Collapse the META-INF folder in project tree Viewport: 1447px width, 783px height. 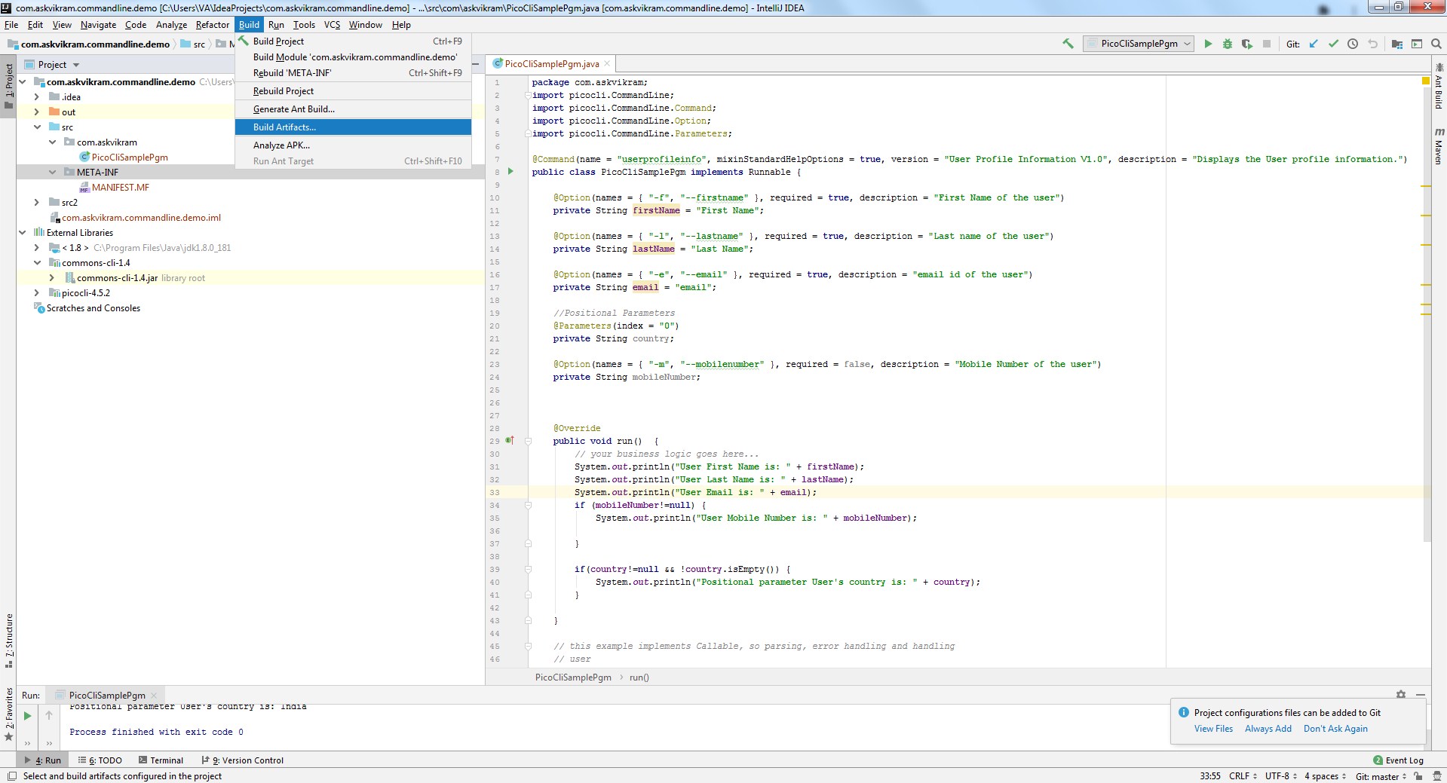tap(52, 173)
